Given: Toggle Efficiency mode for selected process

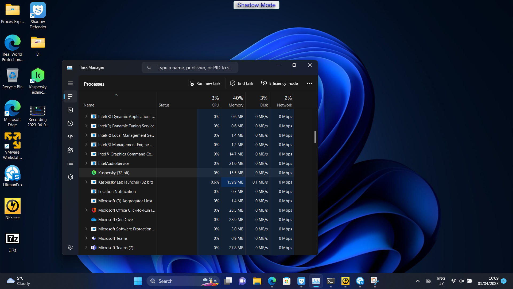Looking at the screenshot, I should (279, 83).
